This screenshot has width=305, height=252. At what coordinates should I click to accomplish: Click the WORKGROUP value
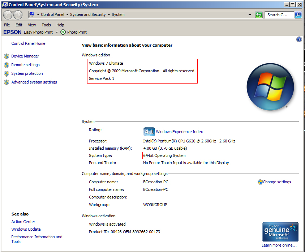[x=155, y=205]
